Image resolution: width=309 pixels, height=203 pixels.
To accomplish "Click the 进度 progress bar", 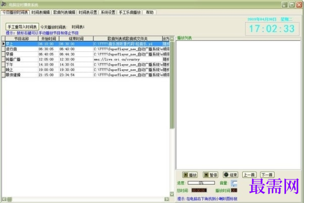I will click(x=201, y=183).
